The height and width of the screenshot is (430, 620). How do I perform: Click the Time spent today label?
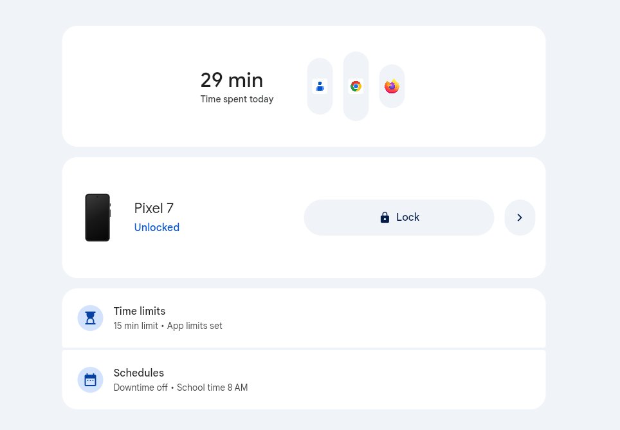pyautogui.click(x=237, y=99)
